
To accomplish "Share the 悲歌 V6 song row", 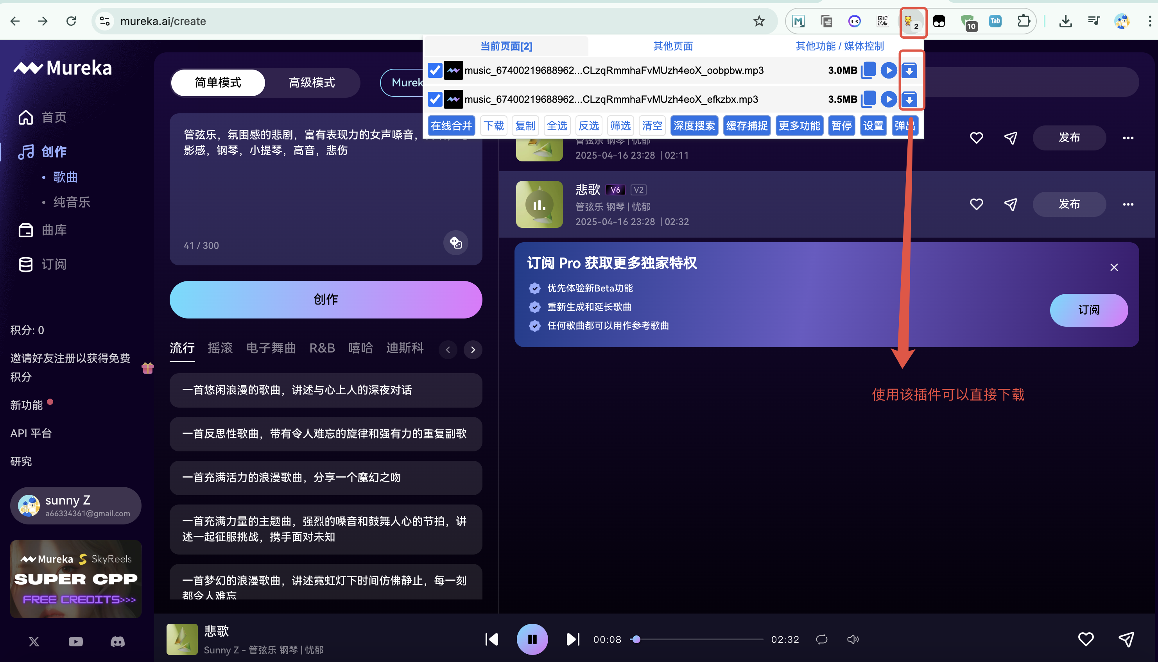I will pyautogui.click(x=1010, y=205).
